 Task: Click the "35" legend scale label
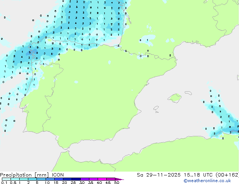pos(90,182)
